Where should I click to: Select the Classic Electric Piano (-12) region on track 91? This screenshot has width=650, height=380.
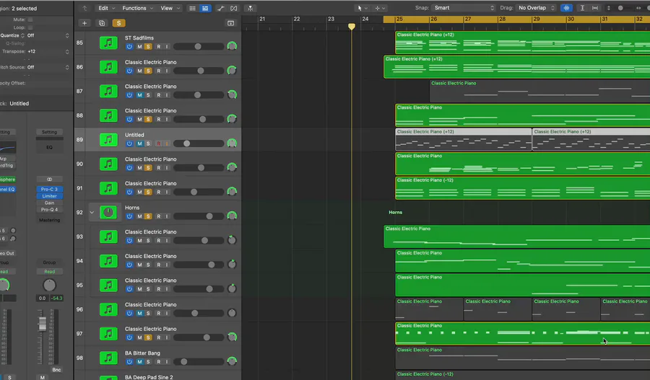pos(522,188)
